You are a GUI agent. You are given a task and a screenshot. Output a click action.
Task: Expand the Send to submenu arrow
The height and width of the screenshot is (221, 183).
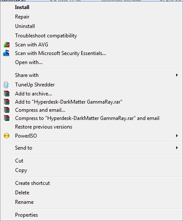point(177,147)
